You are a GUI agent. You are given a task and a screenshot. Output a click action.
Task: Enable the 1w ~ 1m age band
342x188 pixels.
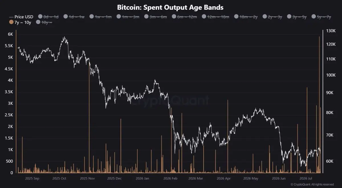pos(101,17)
